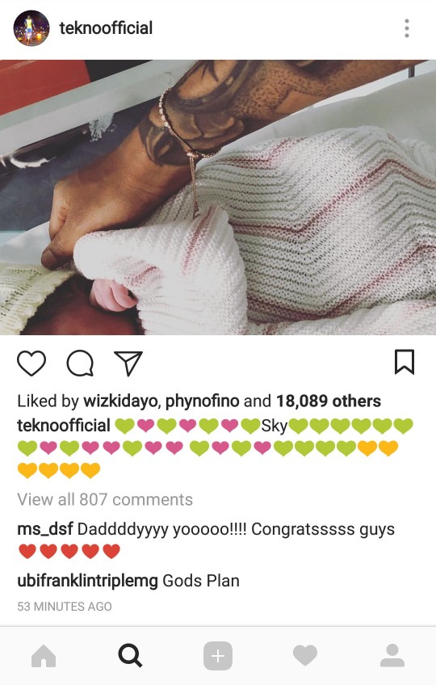
Task: Tap the plus new post button
Action: coord(218,656)
